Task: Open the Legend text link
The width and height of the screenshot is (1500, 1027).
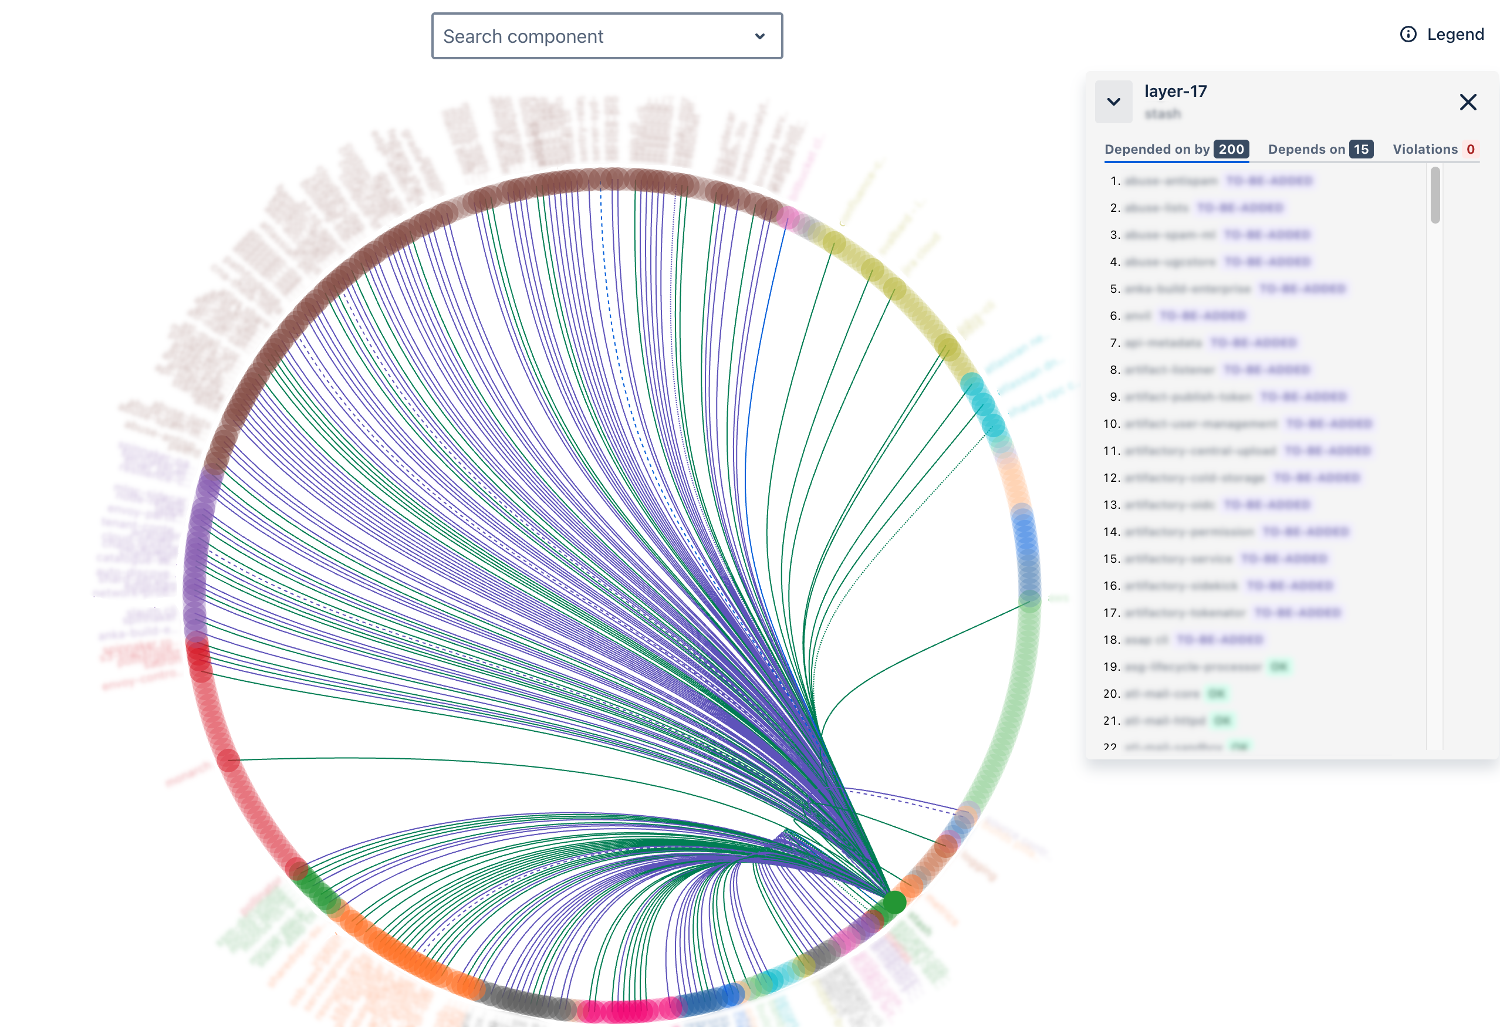Action: pos(1455,34)
